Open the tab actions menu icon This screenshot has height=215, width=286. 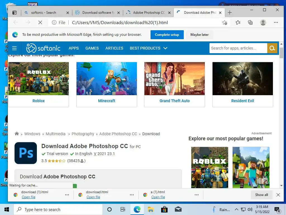pyautogui.click(x=15, y=13)
